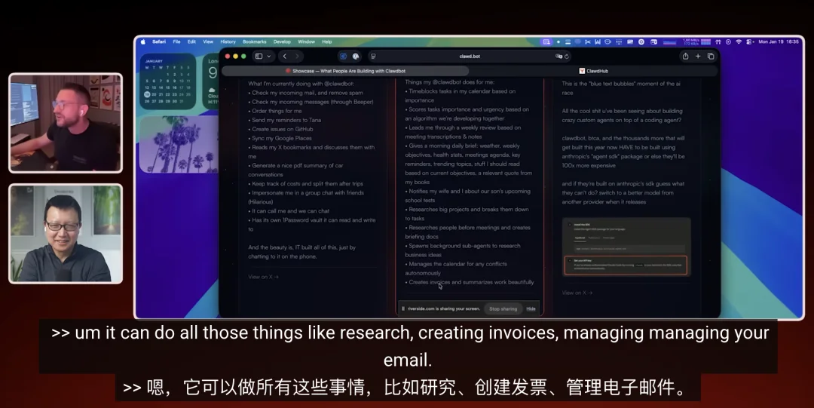
Task: Open the Develop menu
Action: pos(282,41)
